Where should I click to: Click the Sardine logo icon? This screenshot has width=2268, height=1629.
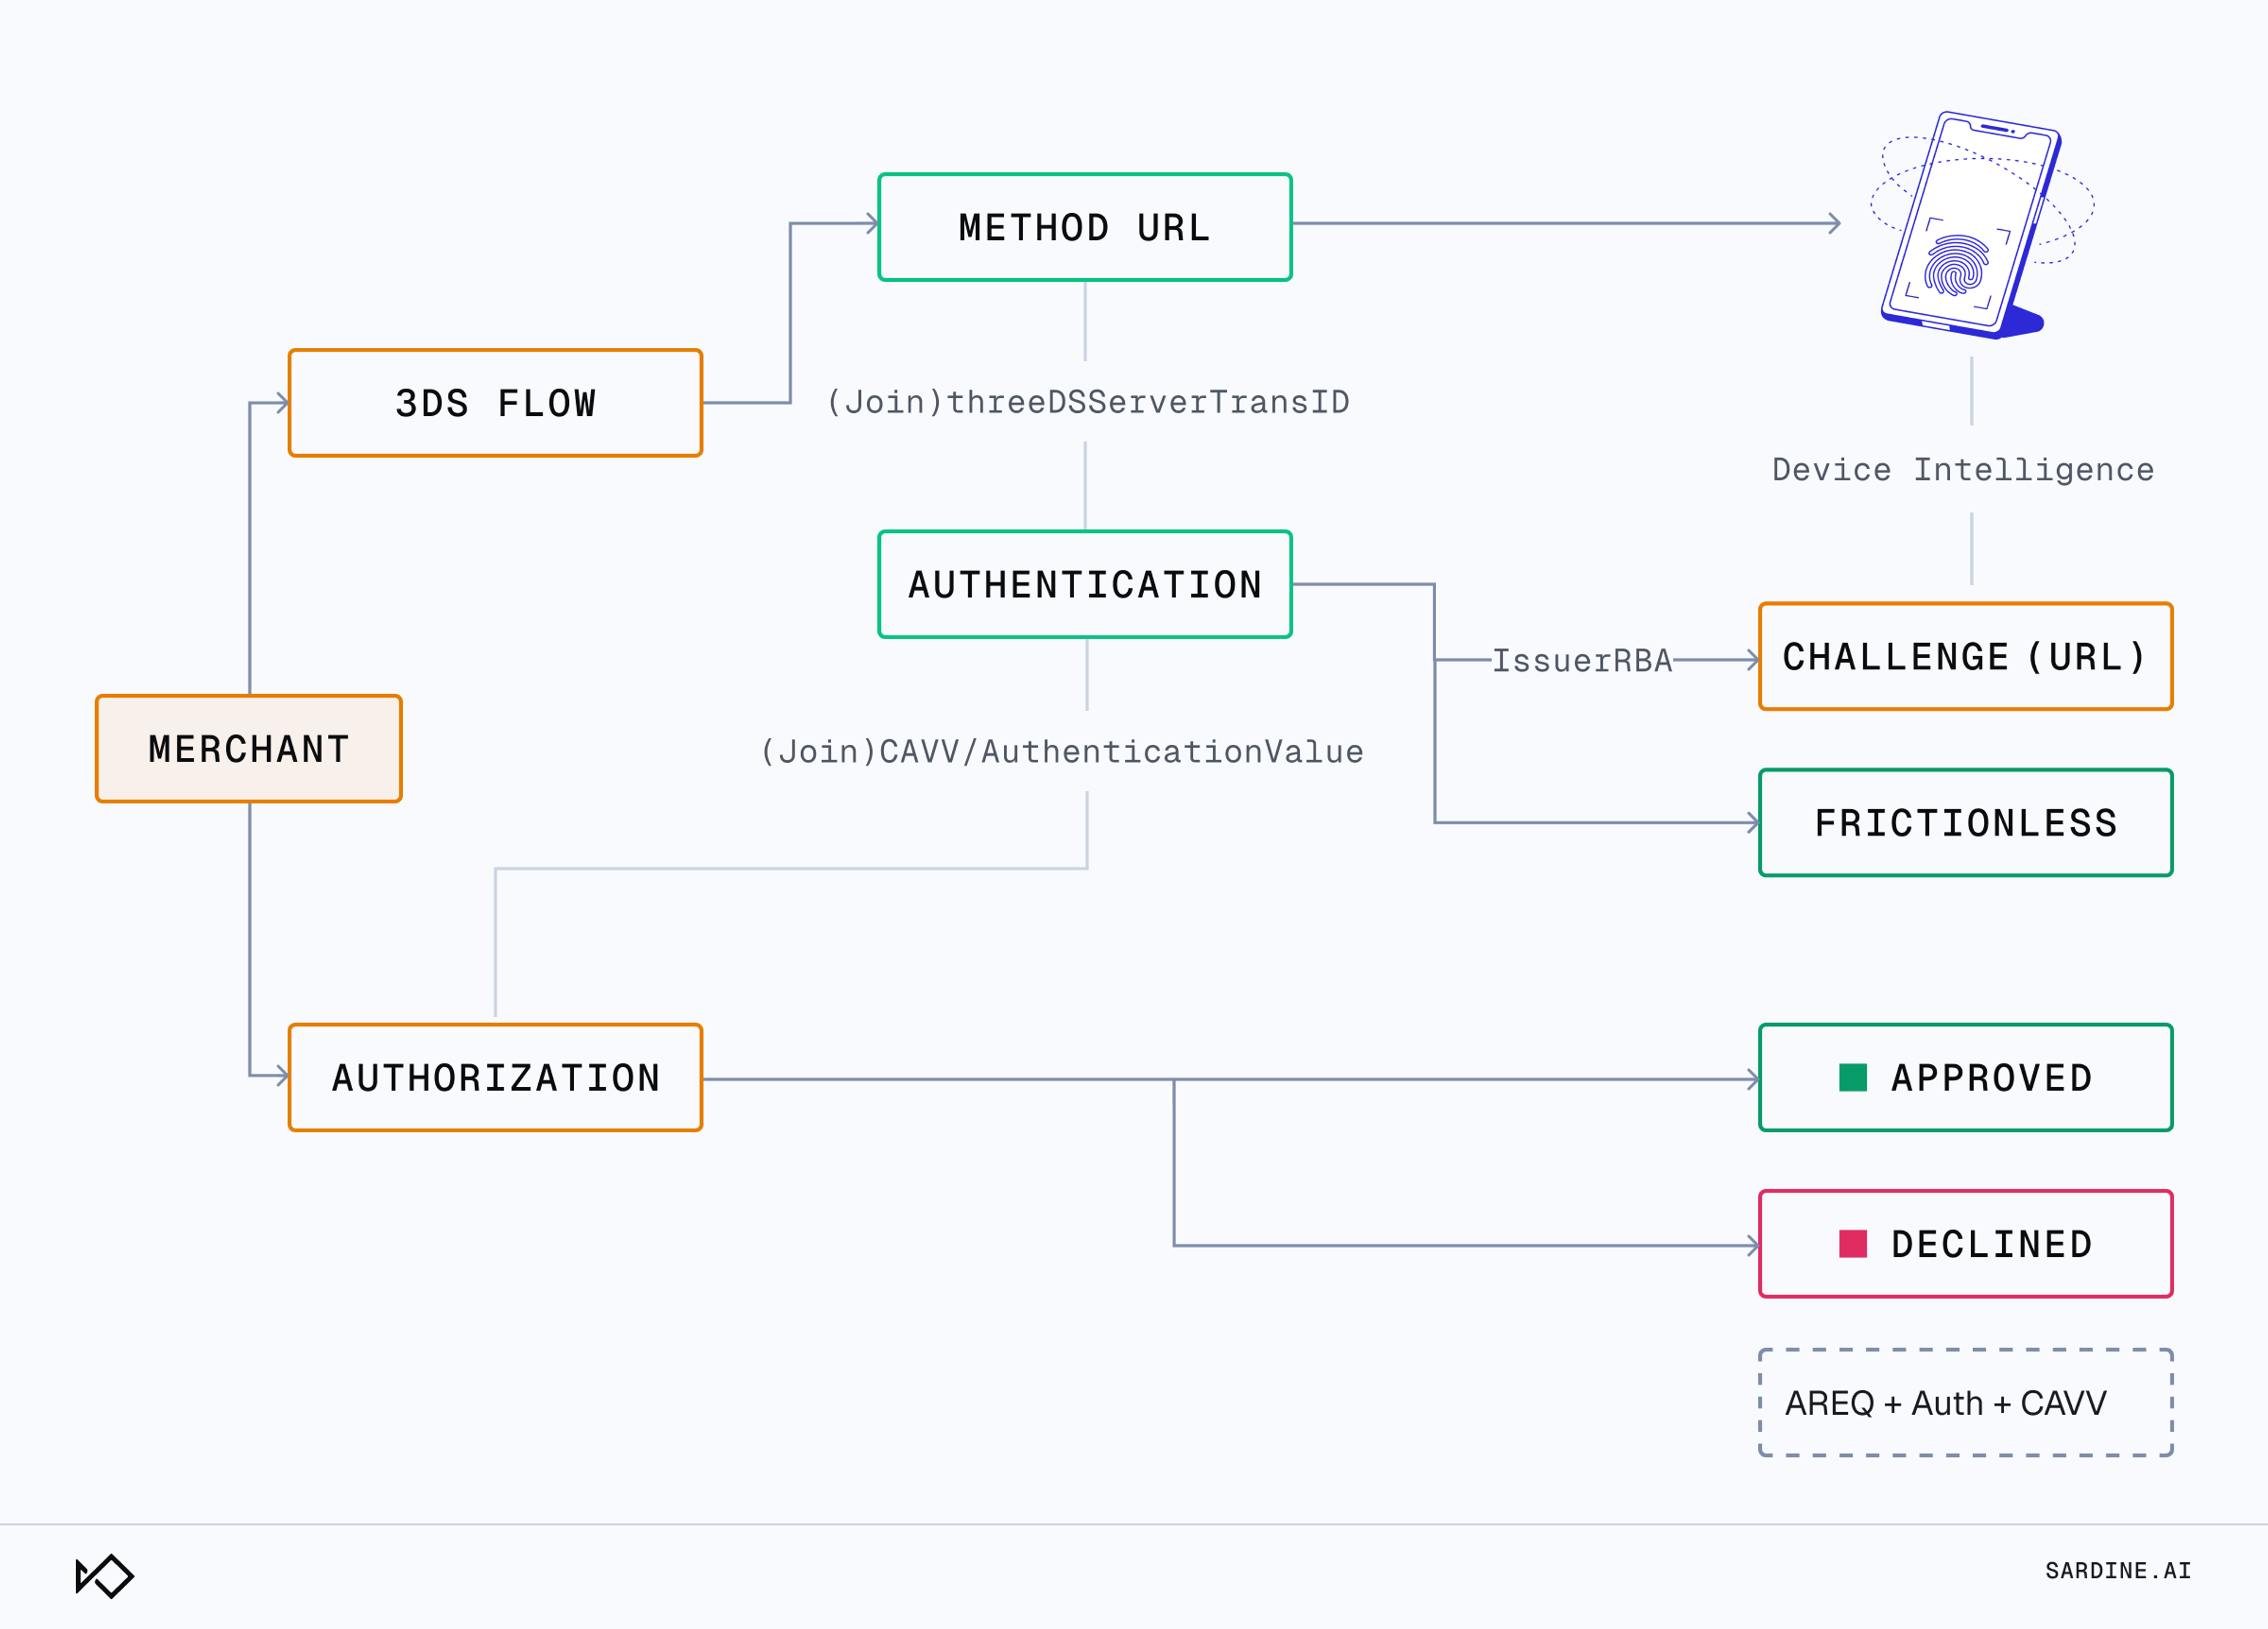click(105, 1575)
